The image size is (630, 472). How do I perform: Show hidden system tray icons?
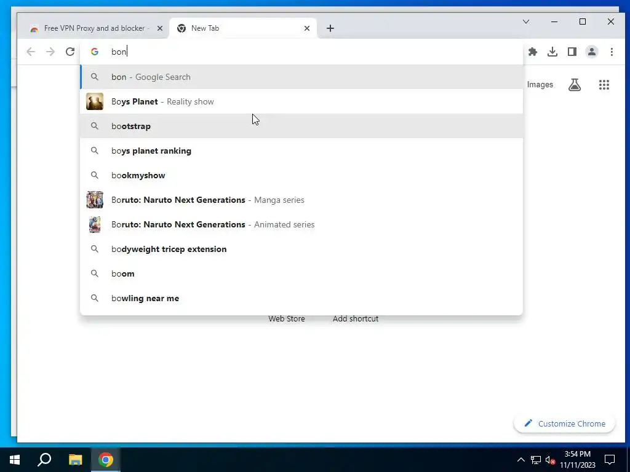(x=520, y=460)
